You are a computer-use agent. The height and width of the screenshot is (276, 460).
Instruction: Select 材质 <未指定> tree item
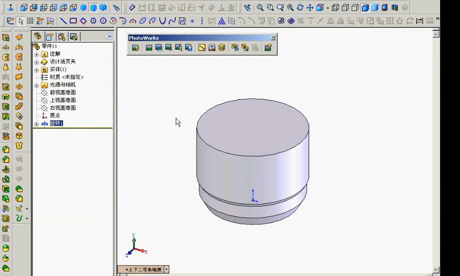(x=67, y=77)
